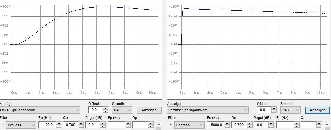Decrease the right Offset value with down arrow
The height and width of the screenshot is (130, 331).
click(x=274, y=112)
